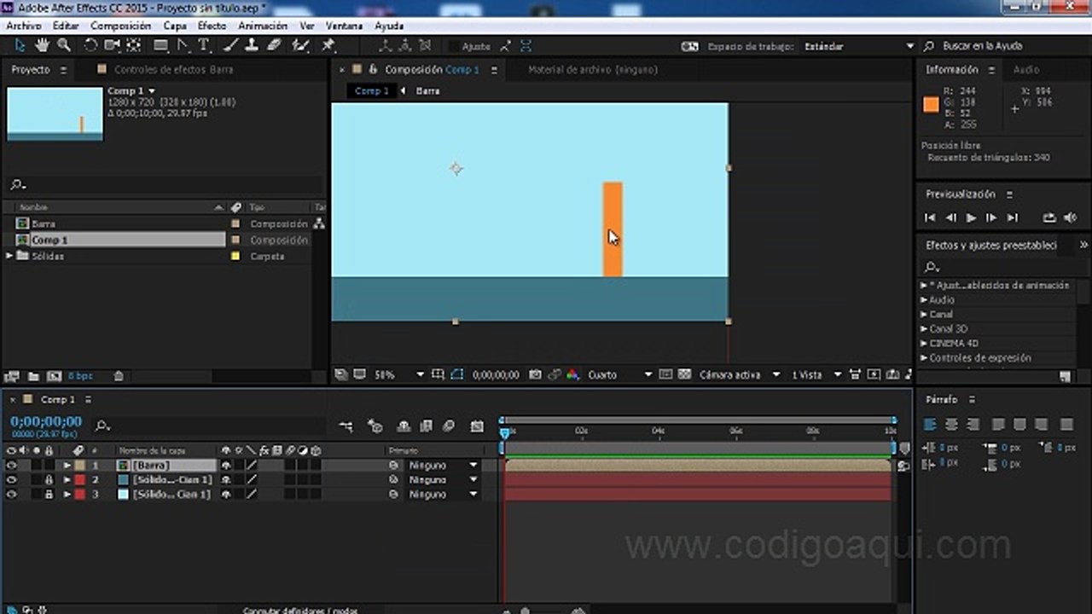Toggle Ajuste snapping checkbox
The image size is (1092, 614).
point(453,46)
